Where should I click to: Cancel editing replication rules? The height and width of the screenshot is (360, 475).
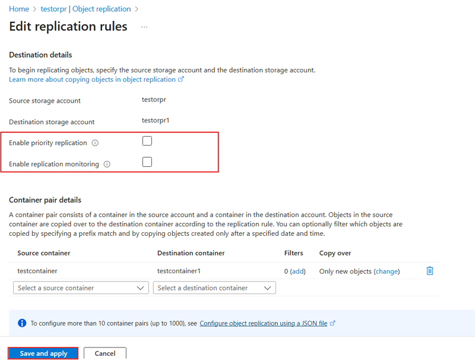(104, 353)
